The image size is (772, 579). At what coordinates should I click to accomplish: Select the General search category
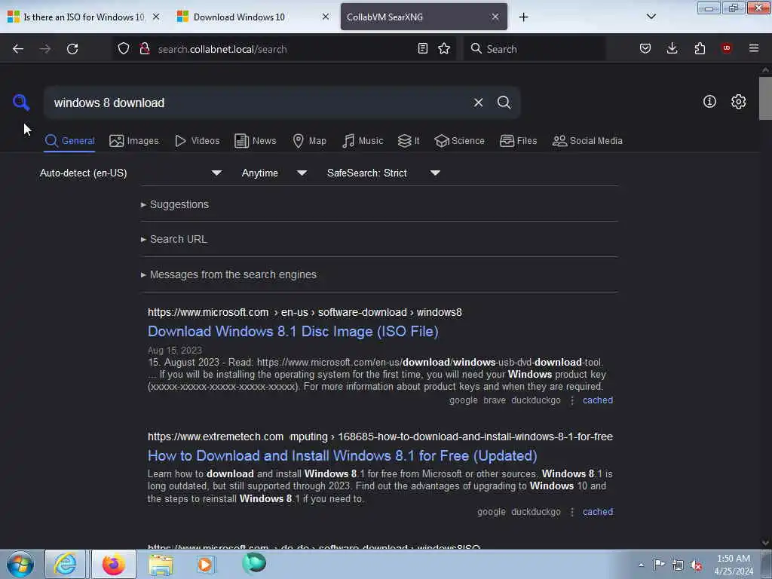(x=69, y=141)
